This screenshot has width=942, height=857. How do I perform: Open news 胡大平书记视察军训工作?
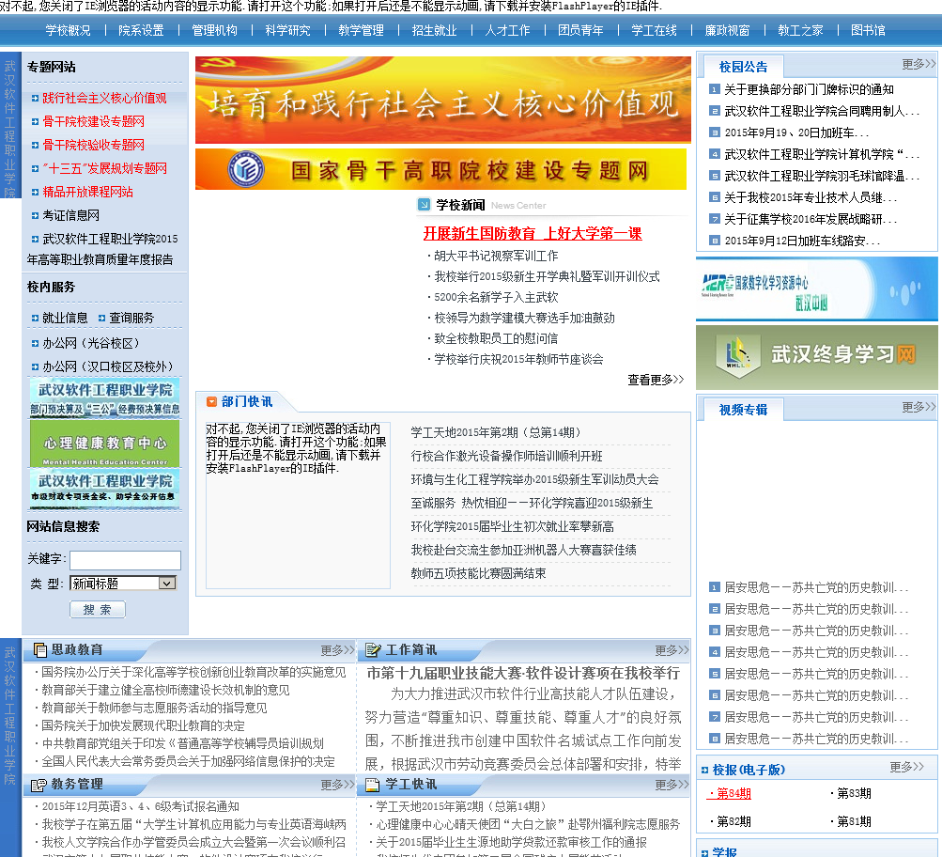pyautogui.click(x=496, y=256)
